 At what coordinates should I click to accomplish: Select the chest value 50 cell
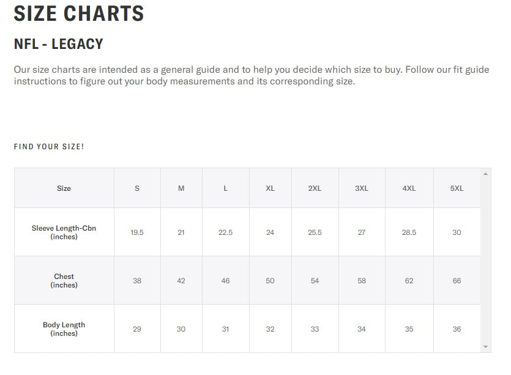tap(270, 281)
